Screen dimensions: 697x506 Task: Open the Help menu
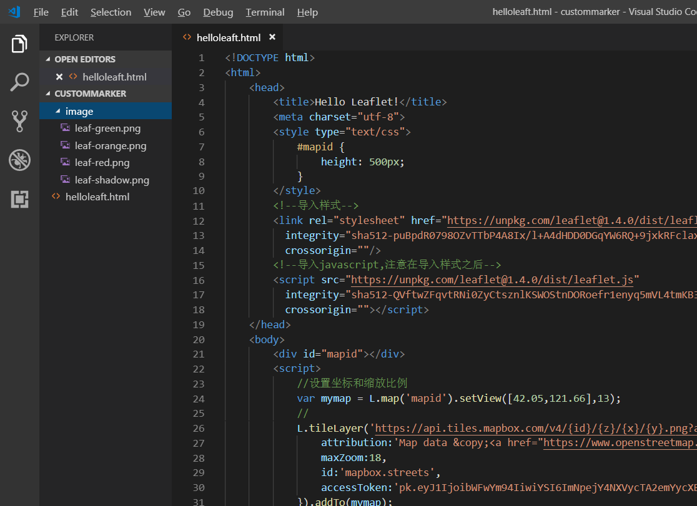(x=307, y=12)
